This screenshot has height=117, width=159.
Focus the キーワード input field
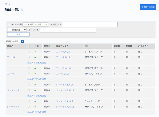click(x=68, y=30)
